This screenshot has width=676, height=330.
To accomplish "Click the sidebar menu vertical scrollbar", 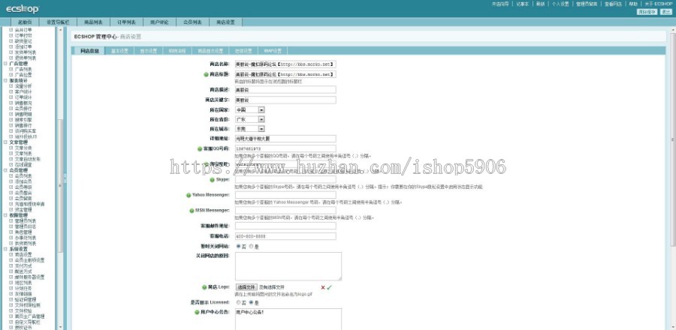I will point(60,185).
